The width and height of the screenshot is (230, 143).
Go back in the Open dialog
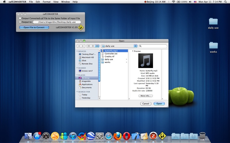point(79,46)
